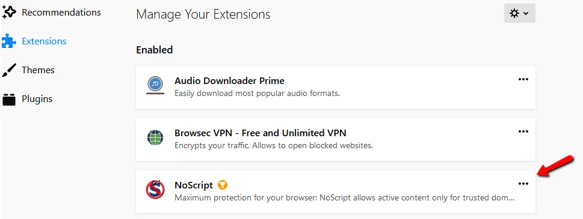
Task: Open more options for Audio Downloader Prime
Action: (523, 79)
